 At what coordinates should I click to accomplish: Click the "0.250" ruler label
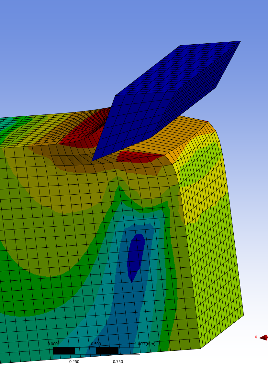[x=74, y=361]
